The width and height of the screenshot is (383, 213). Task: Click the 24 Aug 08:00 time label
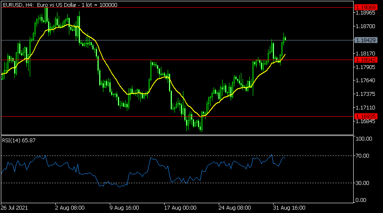[x=235, y=208]
